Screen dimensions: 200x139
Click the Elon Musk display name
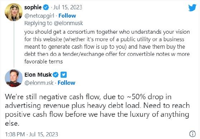coord(38,75)
